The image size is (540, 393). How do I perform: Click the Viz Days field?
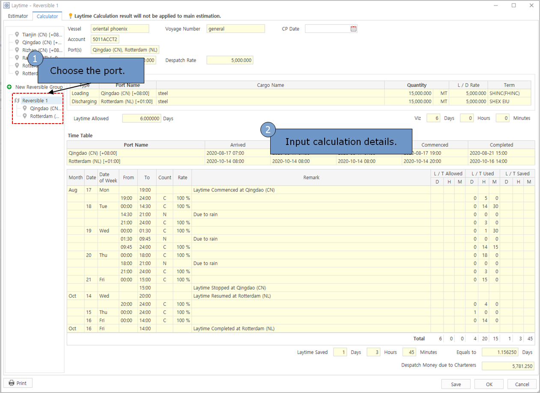433,118
